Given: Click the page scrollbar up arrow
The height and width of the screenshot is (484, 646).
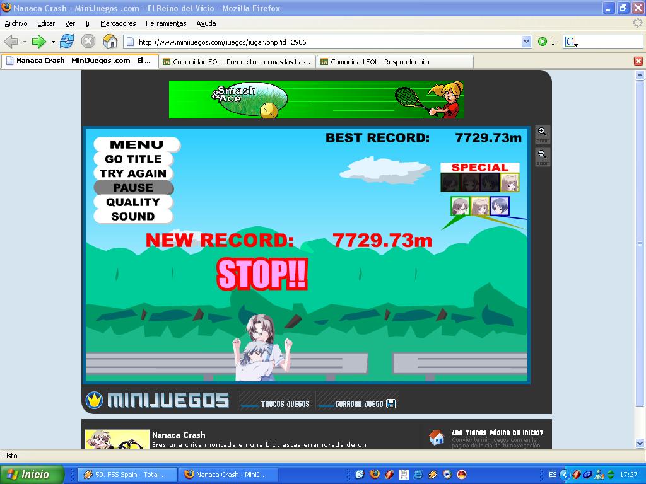Looking at the screenshot, I should [x=640, y=75].
